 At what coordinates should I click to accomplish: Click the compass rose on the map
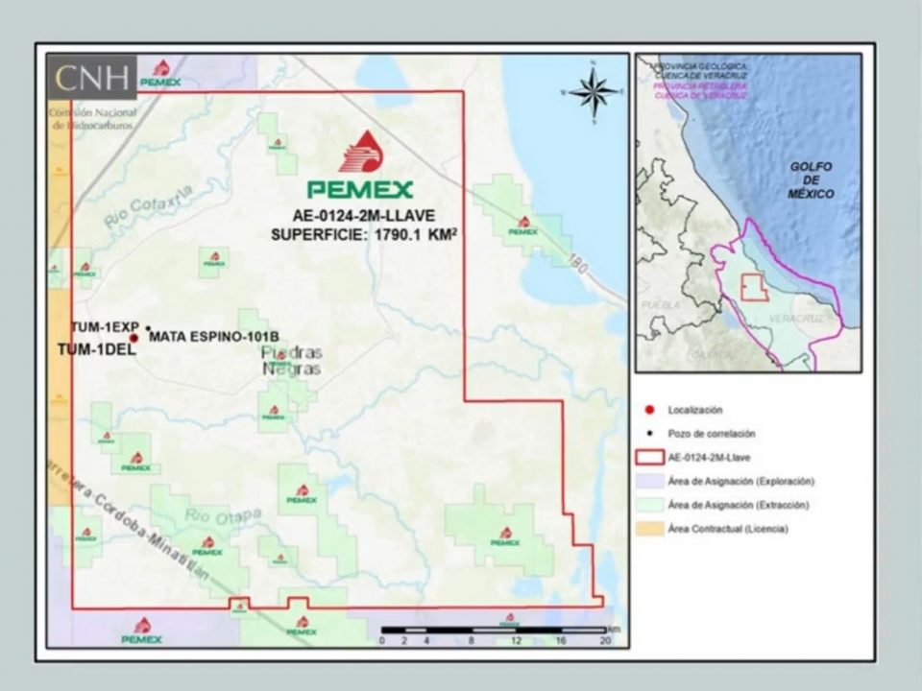coord(594,92)
